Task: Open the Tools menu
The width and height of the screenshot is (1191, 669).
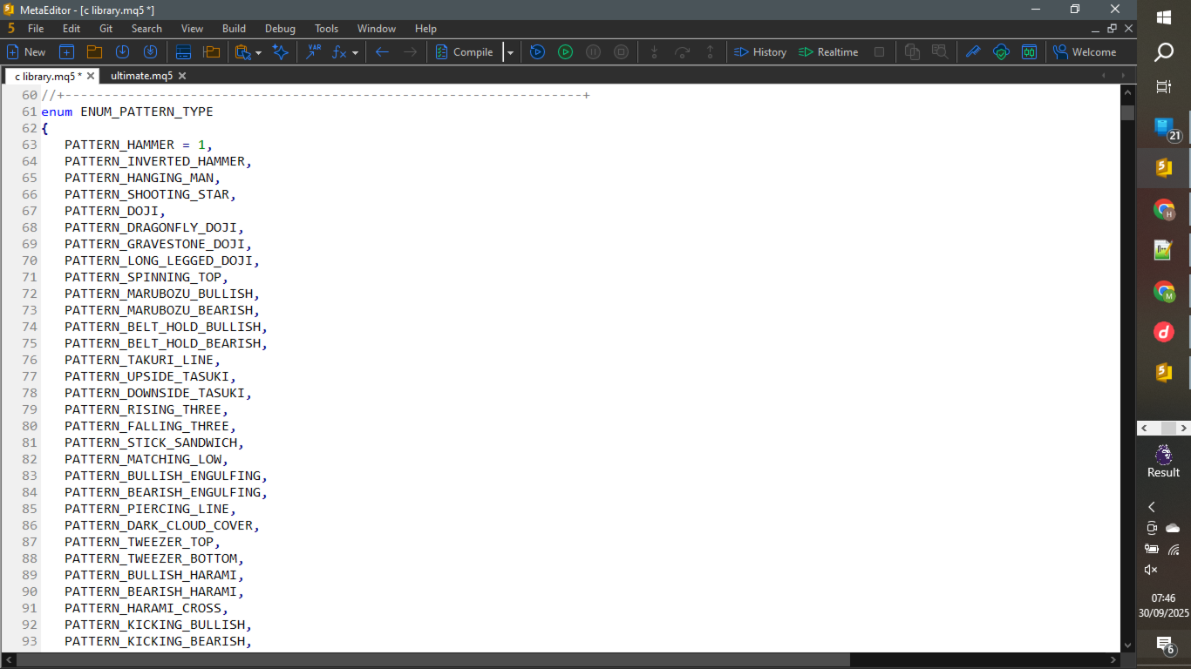Action: (x=327, y=29)
